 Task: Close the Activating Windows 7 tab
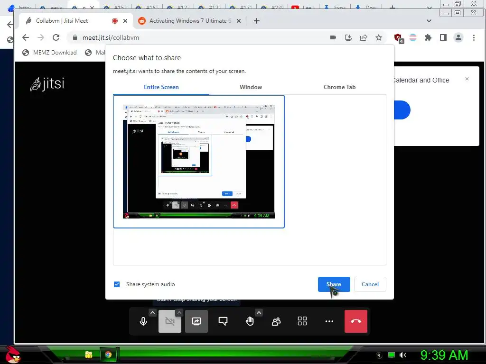click(x=239, y=21)
